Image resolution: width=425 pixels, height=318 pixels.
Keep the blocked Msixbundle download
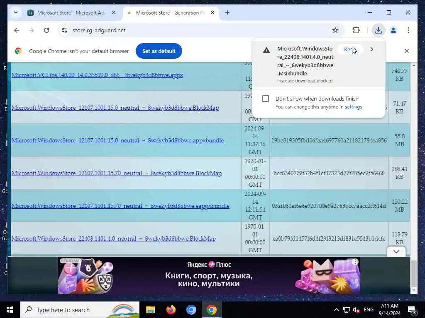pos(350,50)
